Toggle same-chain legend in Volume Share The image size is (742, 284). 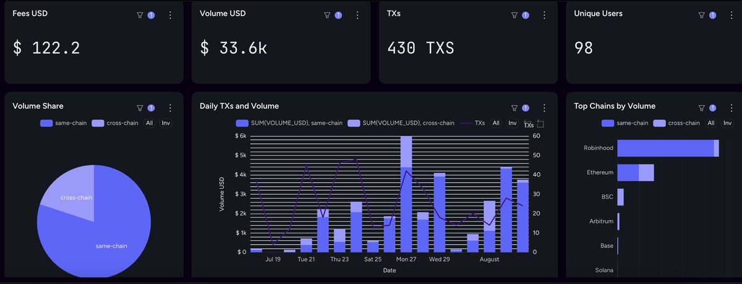point(63,123)
